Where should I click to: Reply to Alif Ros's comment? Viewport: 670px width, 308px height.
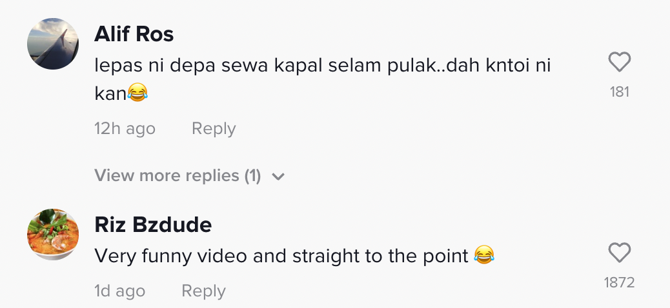(214, 129)
